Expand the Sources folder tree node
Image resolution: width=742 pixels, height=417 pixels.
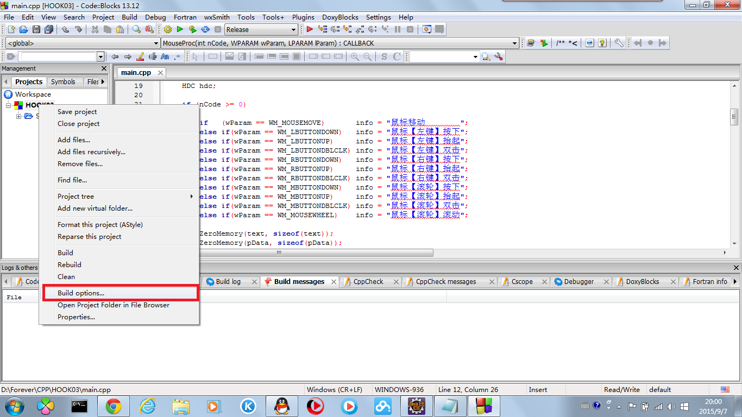tap(19, 116)
